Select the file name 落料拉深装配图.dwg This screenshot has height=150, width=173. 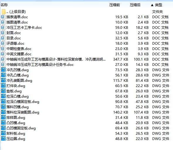(x=23, y=112)
